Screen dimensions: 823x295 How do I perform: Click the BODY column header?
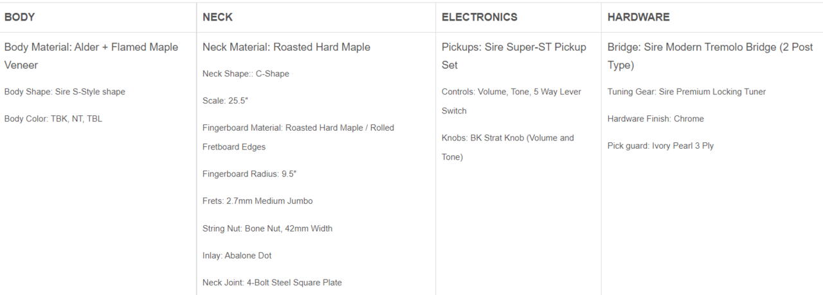pos(20,17)
